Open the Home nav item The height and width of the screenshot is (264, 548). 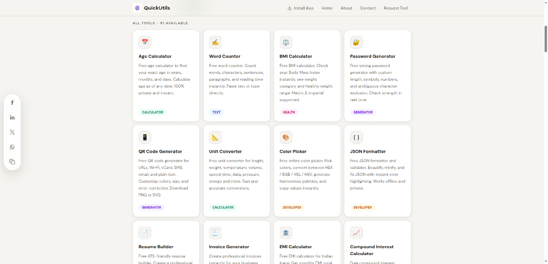[x=327, y=8]
